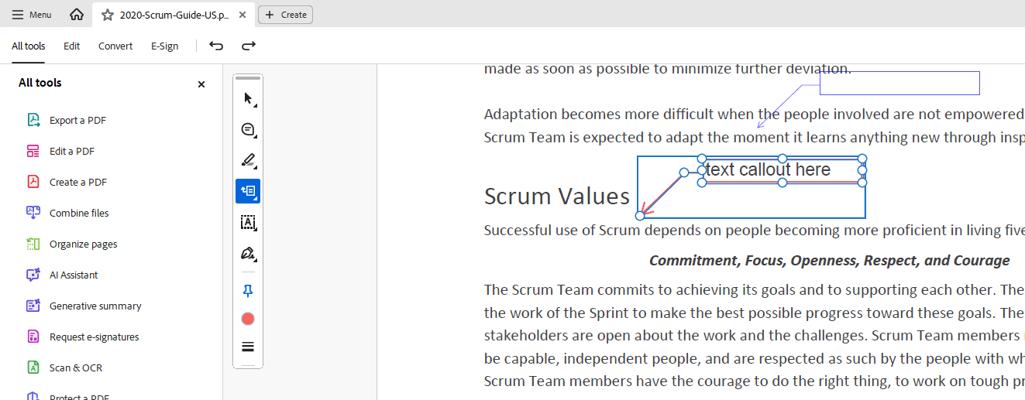
Task: Open the Menu hamburger dropdown
Action: click(32, 15)
